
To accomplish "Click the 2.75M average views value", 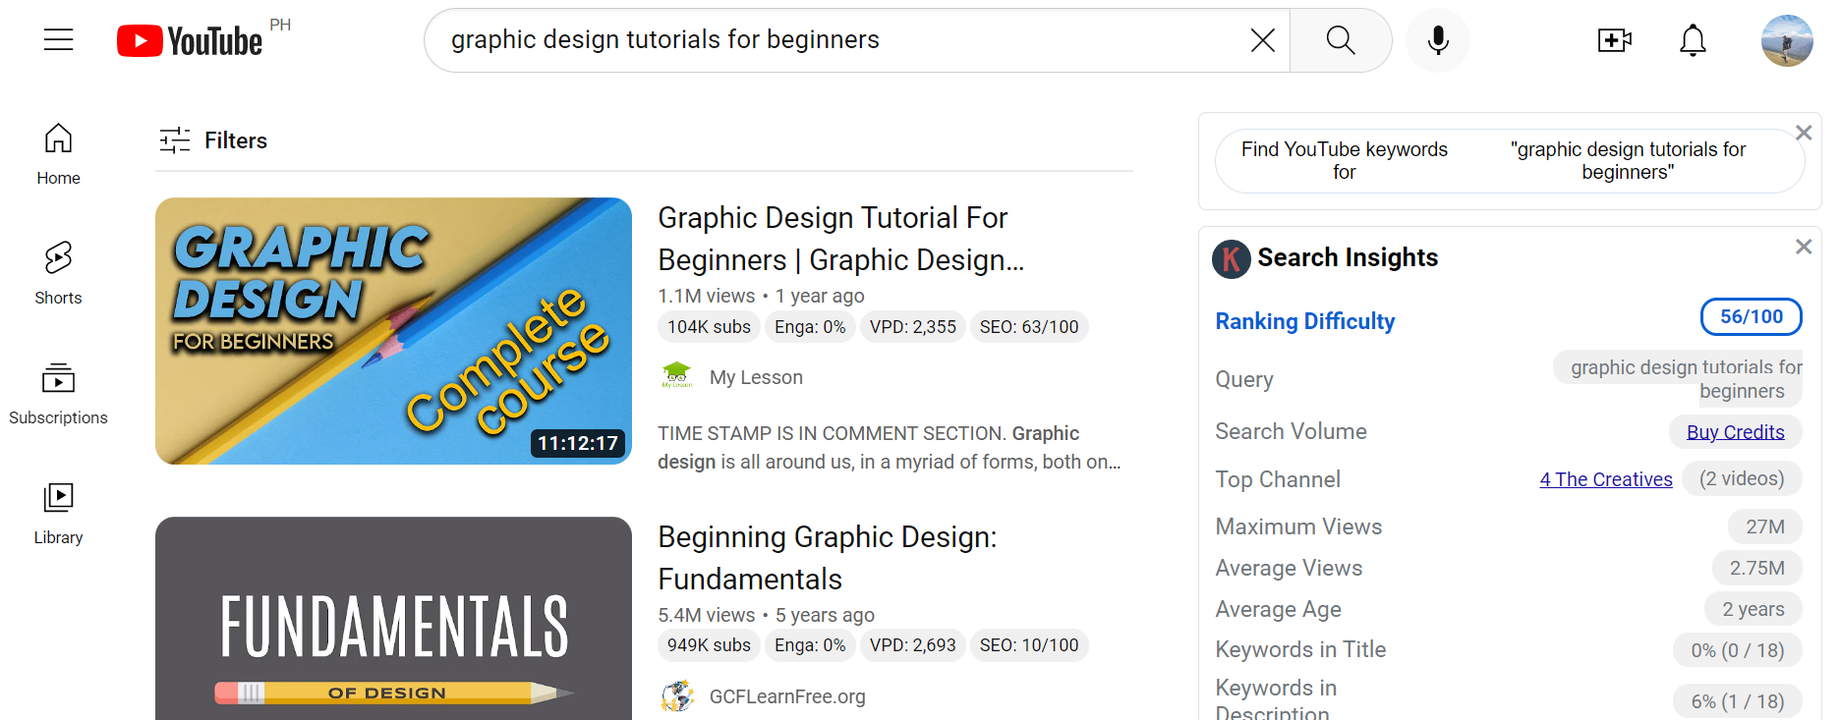I will tap(1757, 568).
